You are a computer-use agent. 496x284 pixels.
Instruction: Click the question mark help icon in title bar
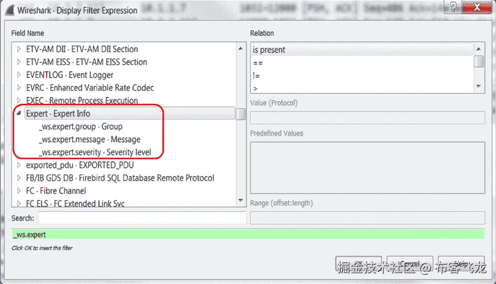(x=453, y=7)
